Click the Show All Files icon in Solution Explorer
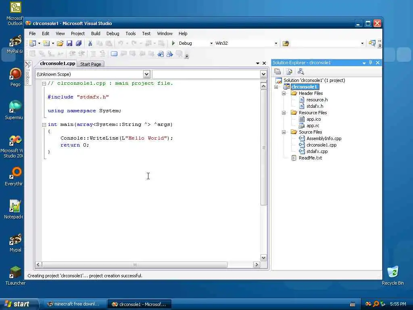 pyautogui.click(x=289, y=71)
